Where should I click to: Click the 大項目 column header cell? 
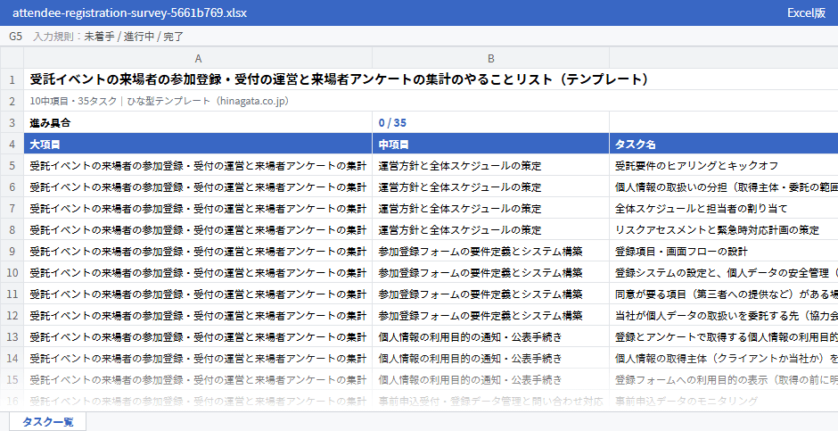pos(198,144)
